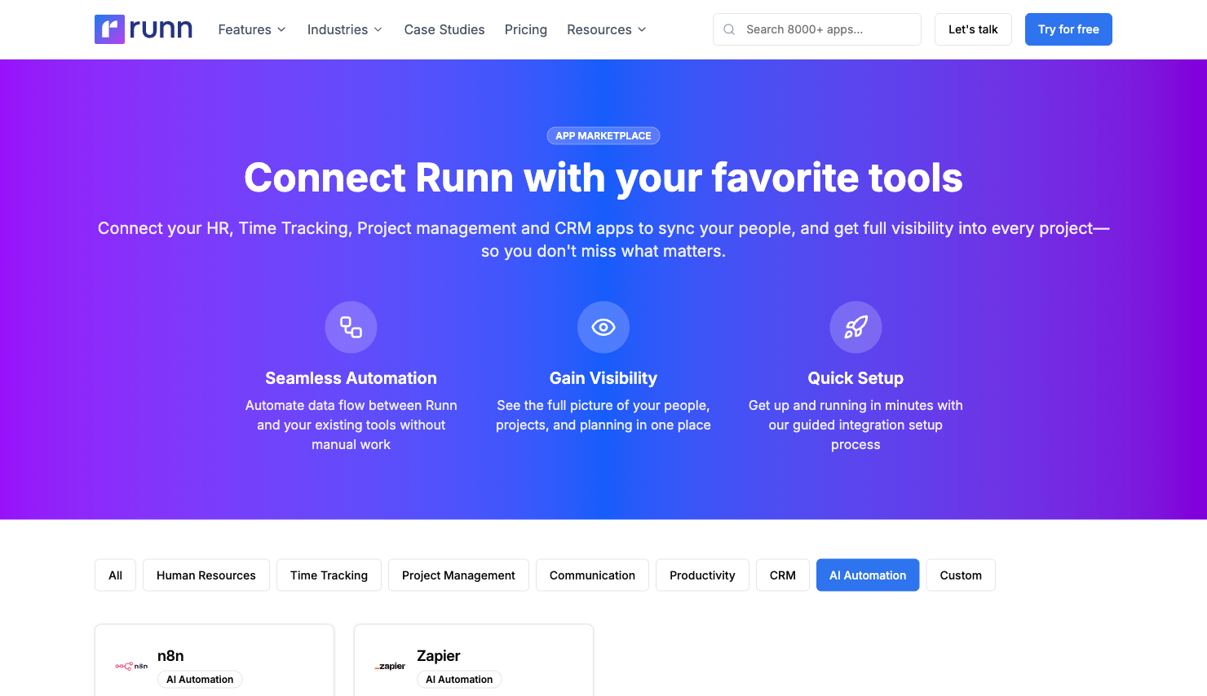Filter by Custom
The image size is (1207, 696).
(x=961, y=575)
